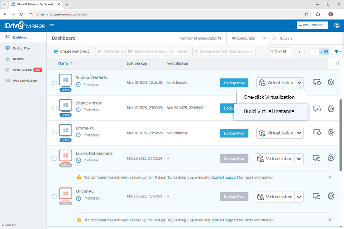Expand Virtualization dropdown arrow for Oliver-PC

[299, 197]
